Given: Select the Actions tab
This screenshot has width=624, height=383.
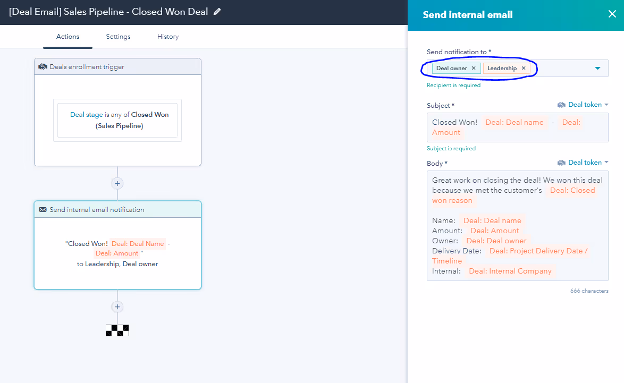Looking at the screenshot, I should pos(68,36).
